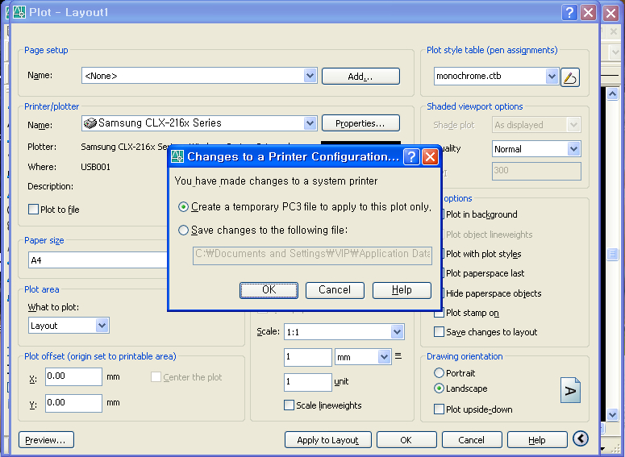Click the question mark help icon in Plot title bar

569,13
